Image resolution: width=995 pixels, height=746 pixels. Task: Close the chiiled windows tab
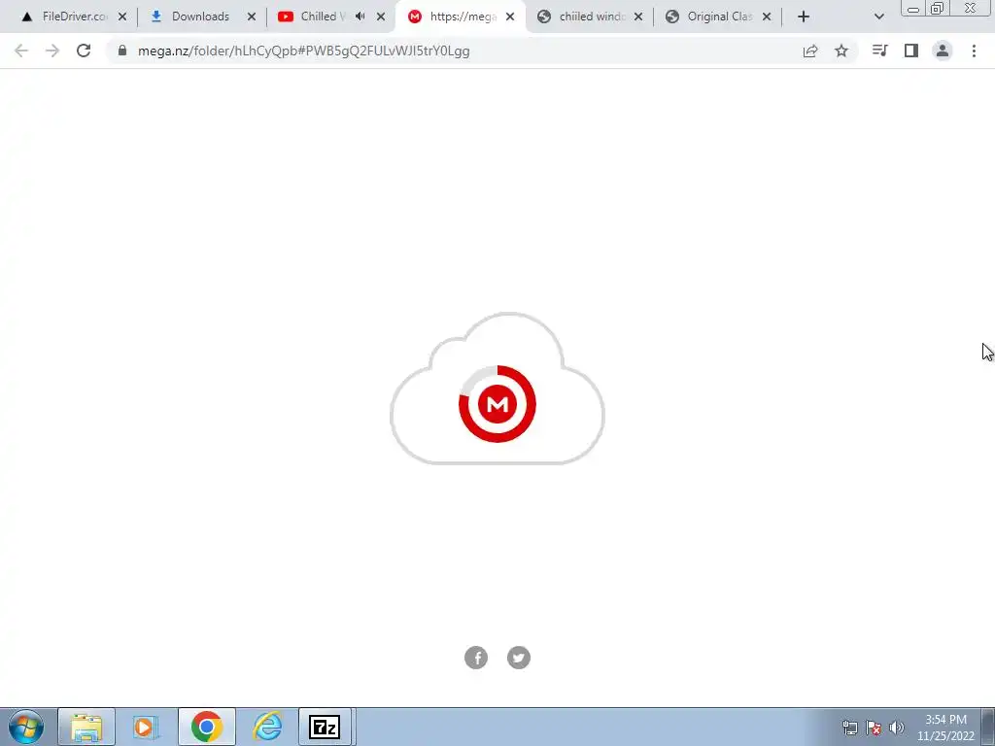point(638,17)
